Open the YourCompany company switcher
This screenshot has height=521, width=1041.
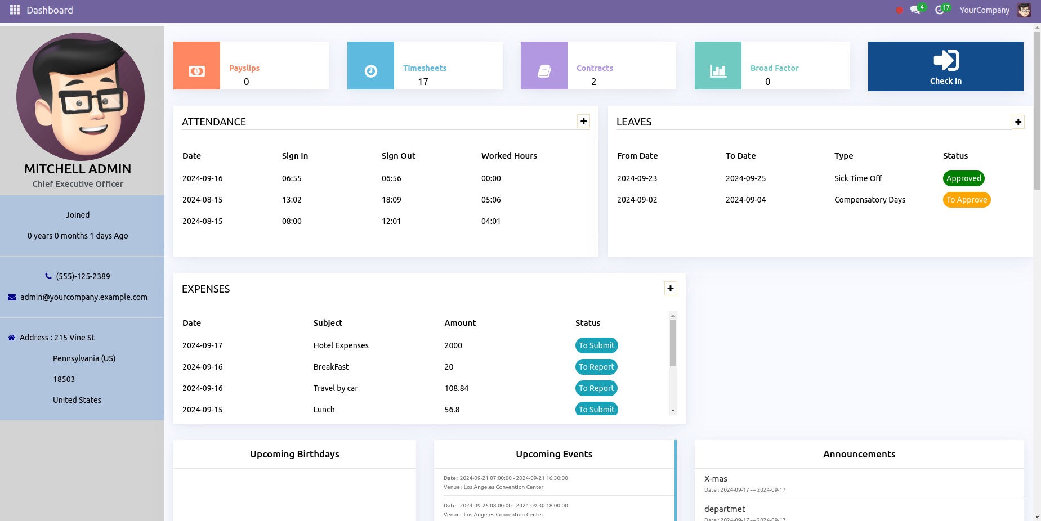pyautogui.click(x=984, y=10)
